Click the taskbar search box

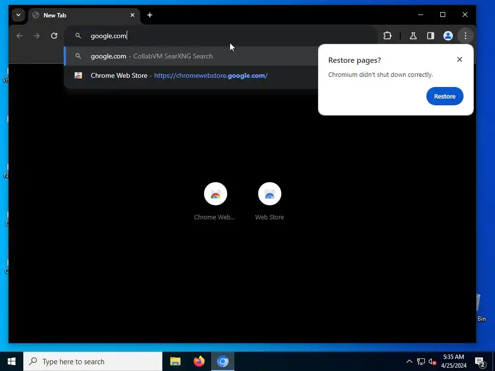[93, 361]
